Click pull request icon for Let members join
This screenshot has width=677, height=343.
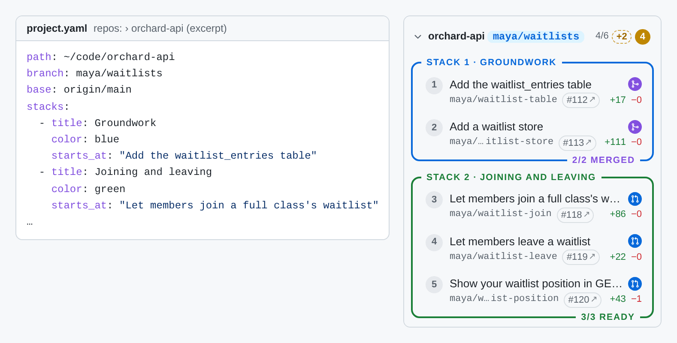635,199
